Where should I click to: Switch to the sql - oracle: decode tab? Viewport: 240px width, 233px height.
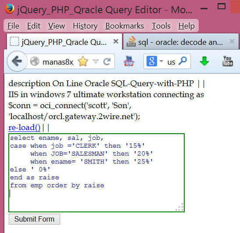[x=181, y=42]
